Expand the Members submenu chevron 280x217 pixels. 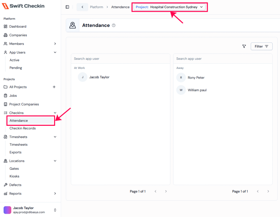point(55,44)
